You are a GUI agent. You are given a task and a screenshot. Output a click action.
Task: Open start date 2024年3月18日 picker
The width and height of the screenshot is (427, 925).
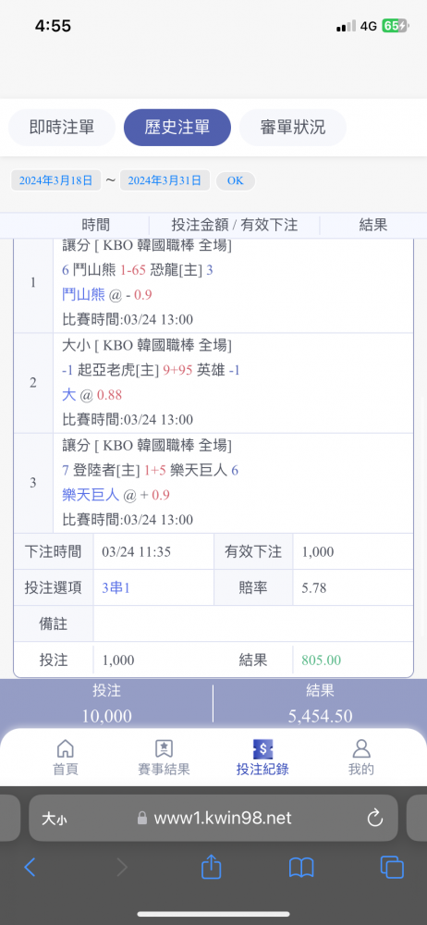(x=55, y=180)
